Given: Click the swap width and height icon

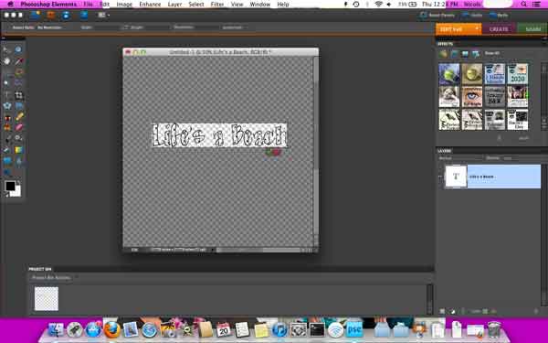Looking at the screenshot, I should pos(125,27).
